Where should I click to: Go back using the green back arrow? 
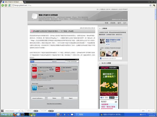2,5
